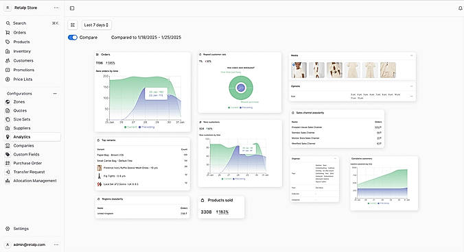
Task: Click the first dress media thumbnail
Action: click(299, 71)
